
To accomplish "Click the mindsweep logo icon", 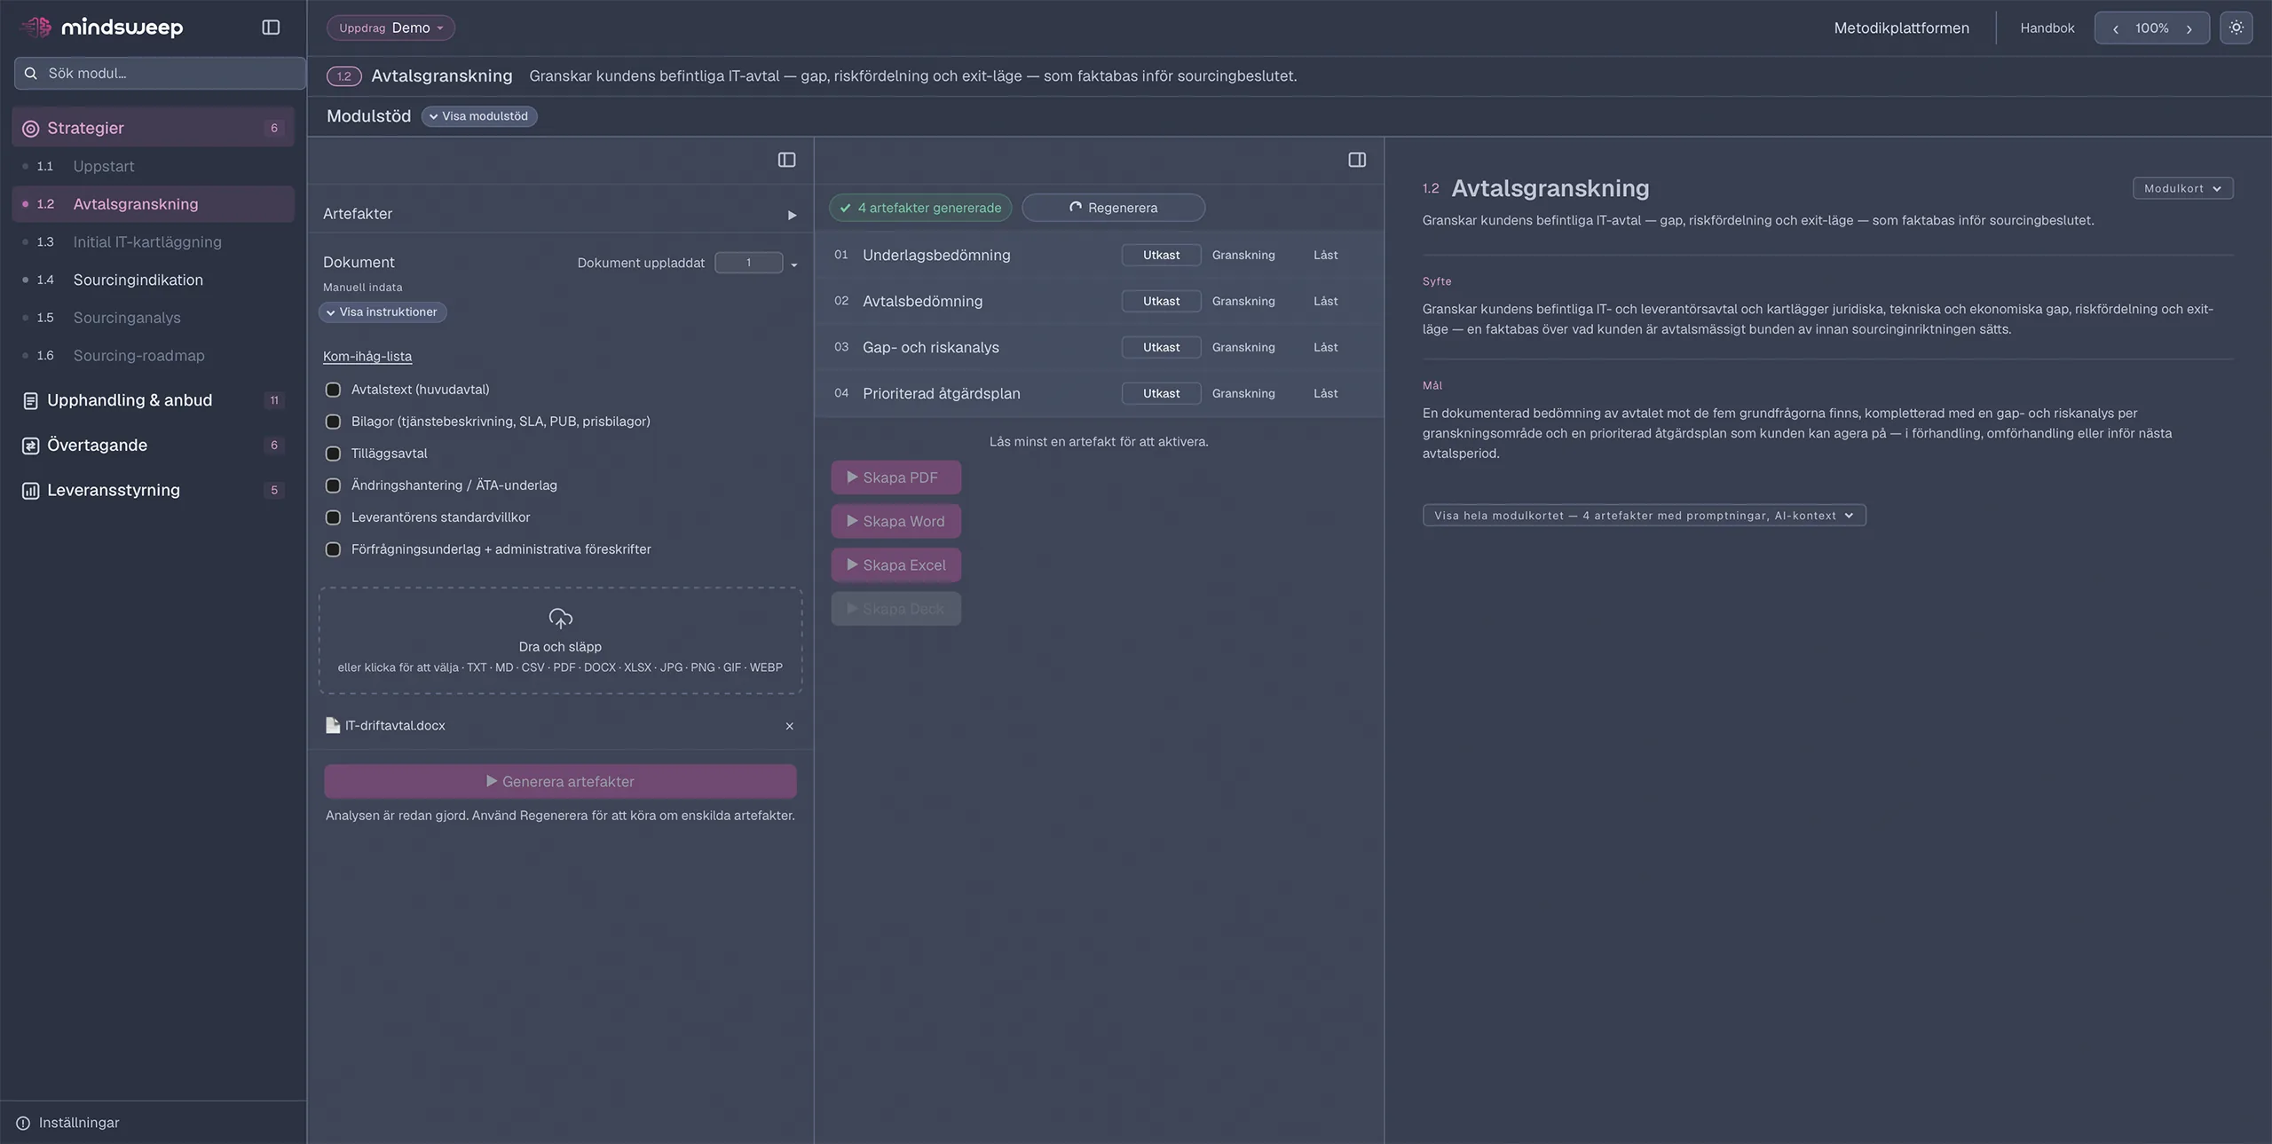I will click(x=36, y=28).
